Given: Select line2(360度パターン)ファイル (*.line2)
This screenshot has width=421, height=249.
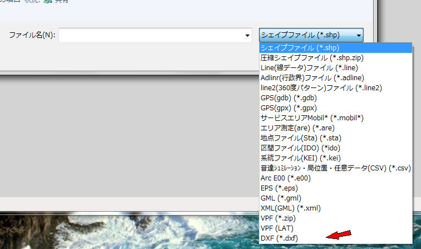Looking at the screenshot, I should pos(313,87).
